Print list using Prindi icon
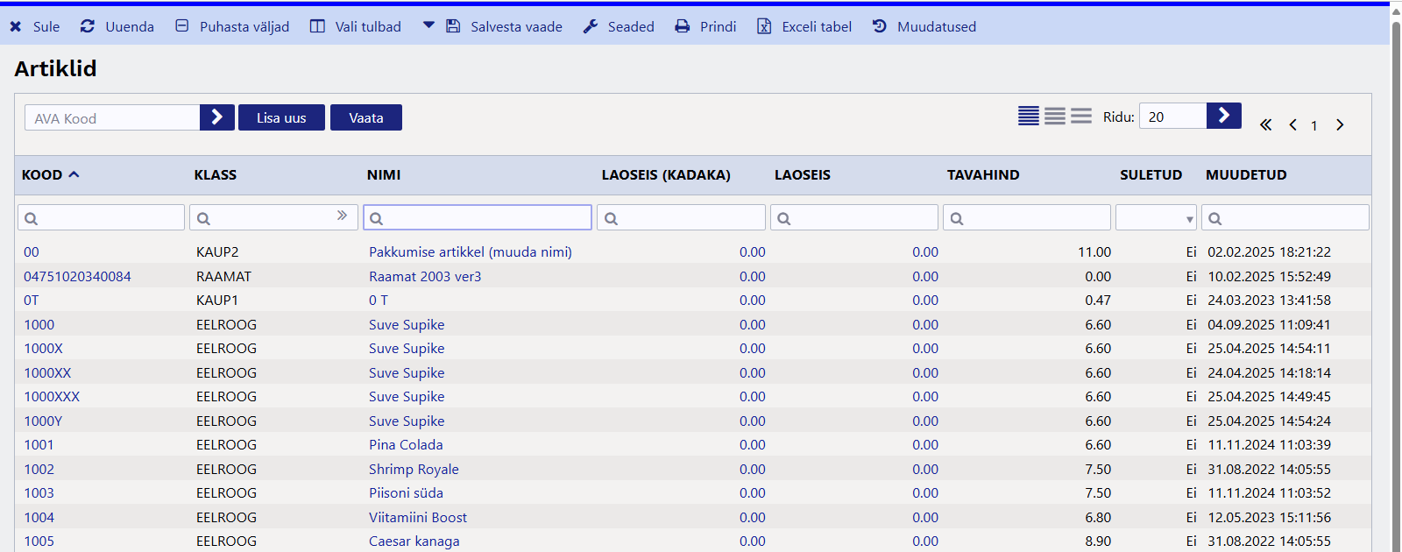 pos(682,27)
